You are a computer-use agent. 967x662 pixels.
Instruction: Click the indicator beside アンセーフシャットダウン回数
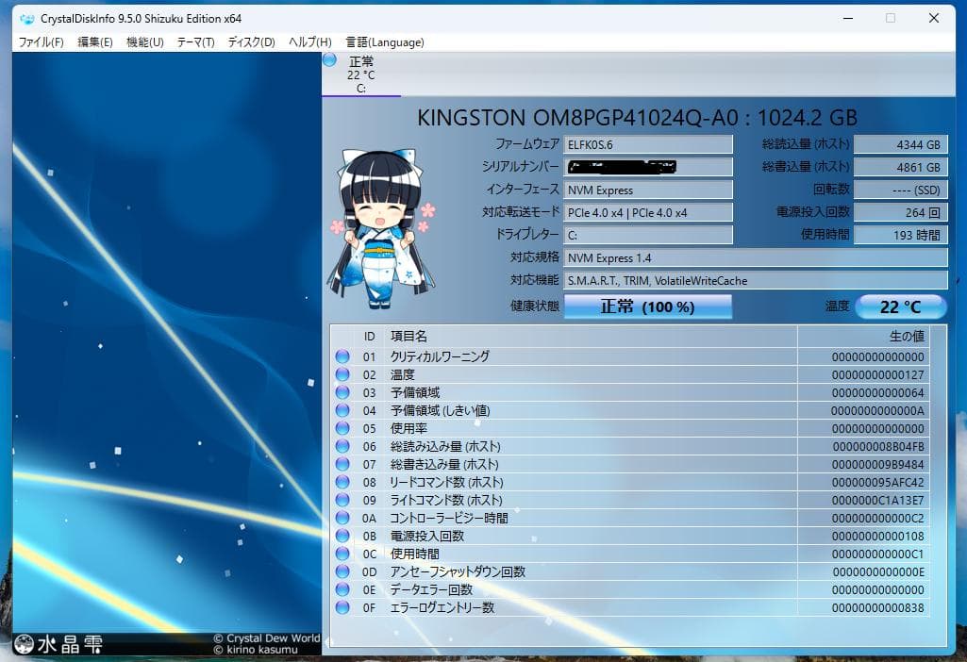pos(342,571)
